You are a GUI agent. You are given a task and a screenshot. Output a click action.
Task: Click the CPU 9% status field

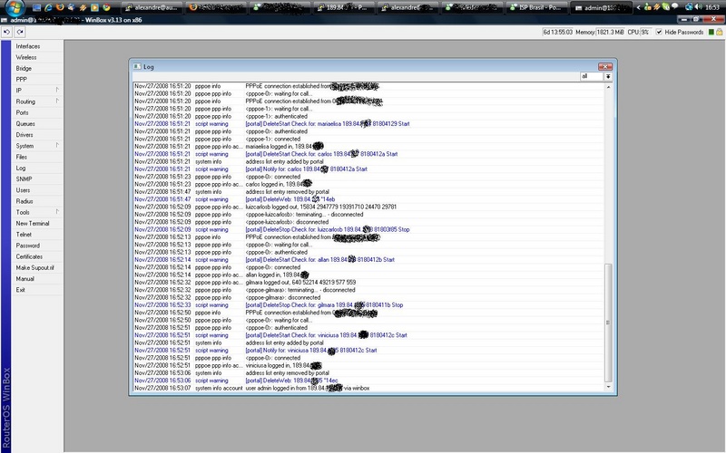pos(645,32)
